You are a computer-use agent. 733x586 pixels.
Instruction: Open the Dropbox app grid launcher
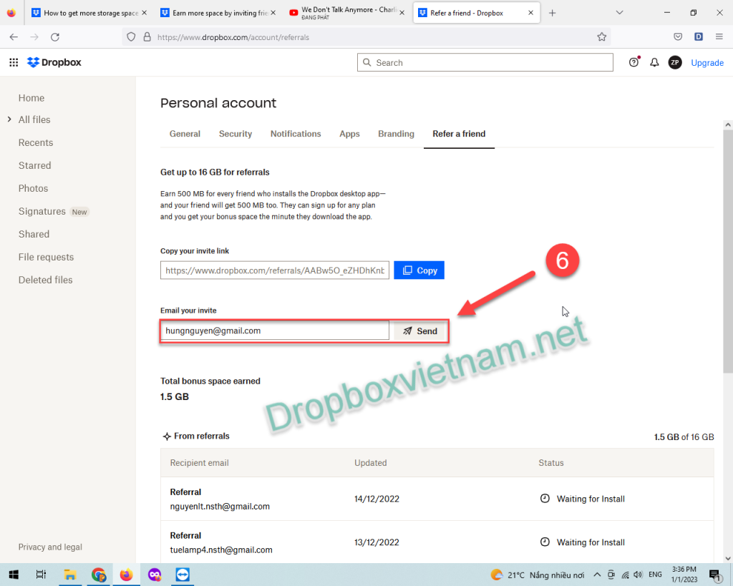[14, 62]
